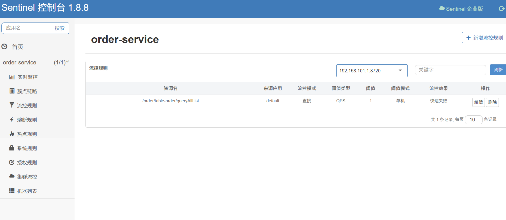Click the dashboard icon next to 首页
This screenshot has height=220, width=506.
pos(4,46)
